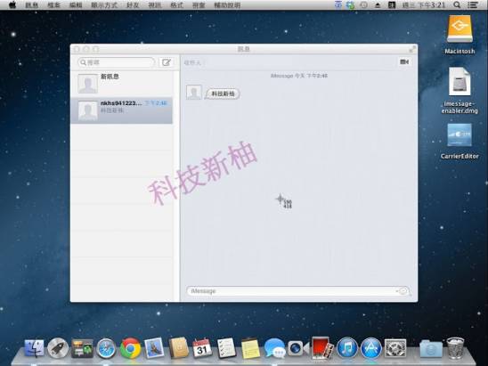Viewport: 488px width, 366px height.
Task: Select the CarrierEditor desktop icon
Action: [x=460, y=142]
